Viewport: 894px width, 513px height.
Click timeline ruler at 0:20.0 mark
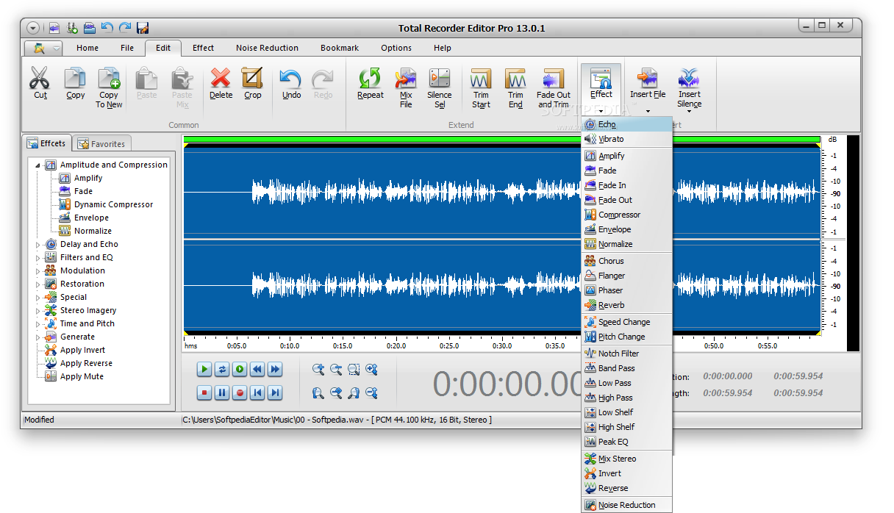click(396, 345)
